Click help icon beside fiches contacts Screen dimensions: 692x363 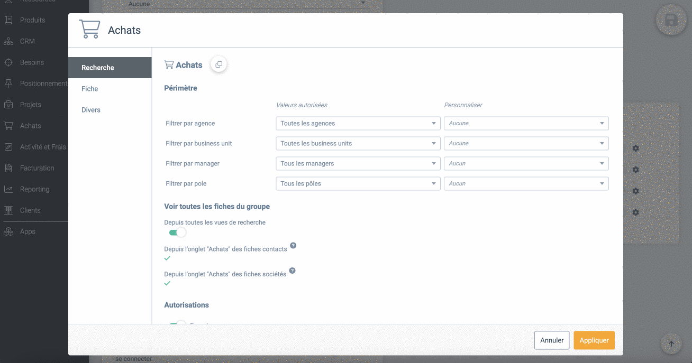pos(293,246)
